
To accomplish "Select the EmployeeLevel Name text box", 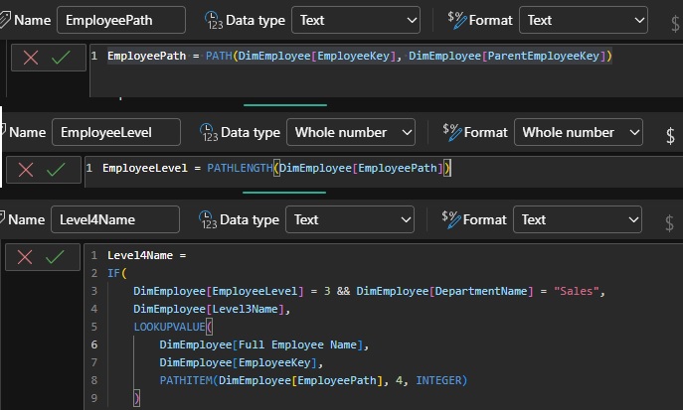I will [x=115, y=132].
